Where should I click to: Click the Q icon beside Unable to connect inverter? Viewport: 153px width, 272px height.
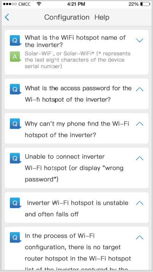[x=15, y=158]
